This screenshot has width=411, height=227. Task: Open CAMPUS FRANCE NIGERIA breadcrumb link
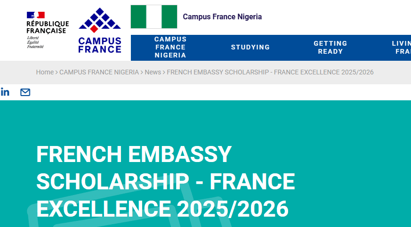(x=99, y=72)
